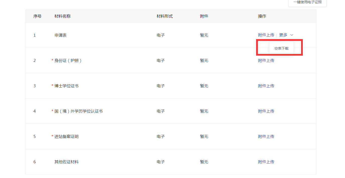
Task: Select the 身份证（护照）material name
Action: pos(68,61)
